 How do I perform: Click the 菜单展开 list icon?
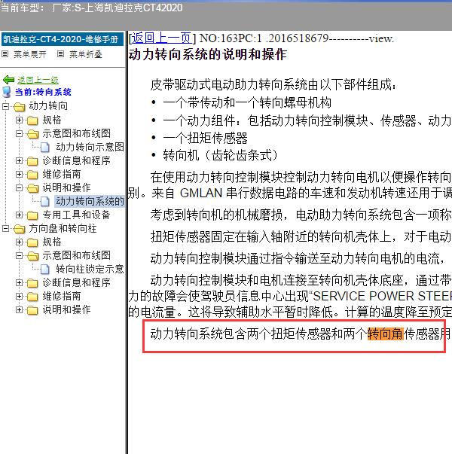(5, 54)
